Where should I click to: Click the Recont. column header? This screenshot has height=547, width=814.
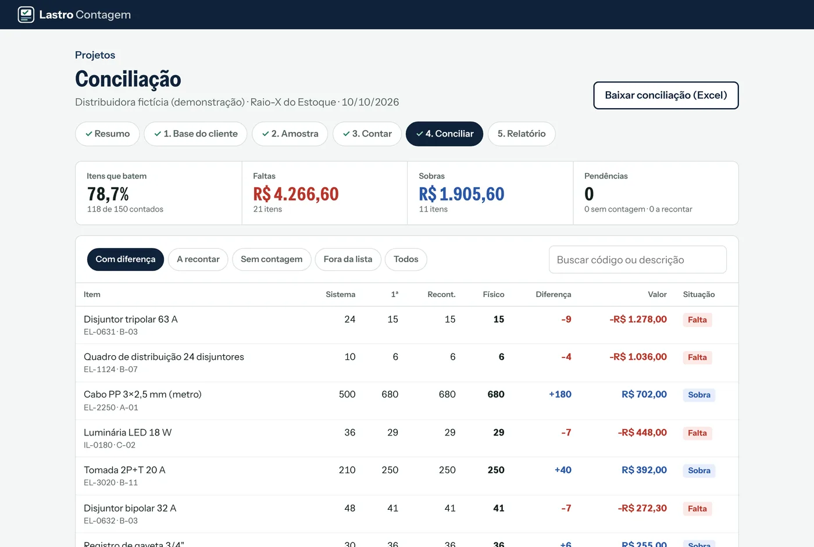tap(442, 295)
